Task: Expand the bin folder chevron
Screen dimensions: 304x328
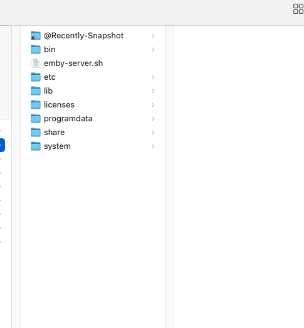Action: point(153,50)
